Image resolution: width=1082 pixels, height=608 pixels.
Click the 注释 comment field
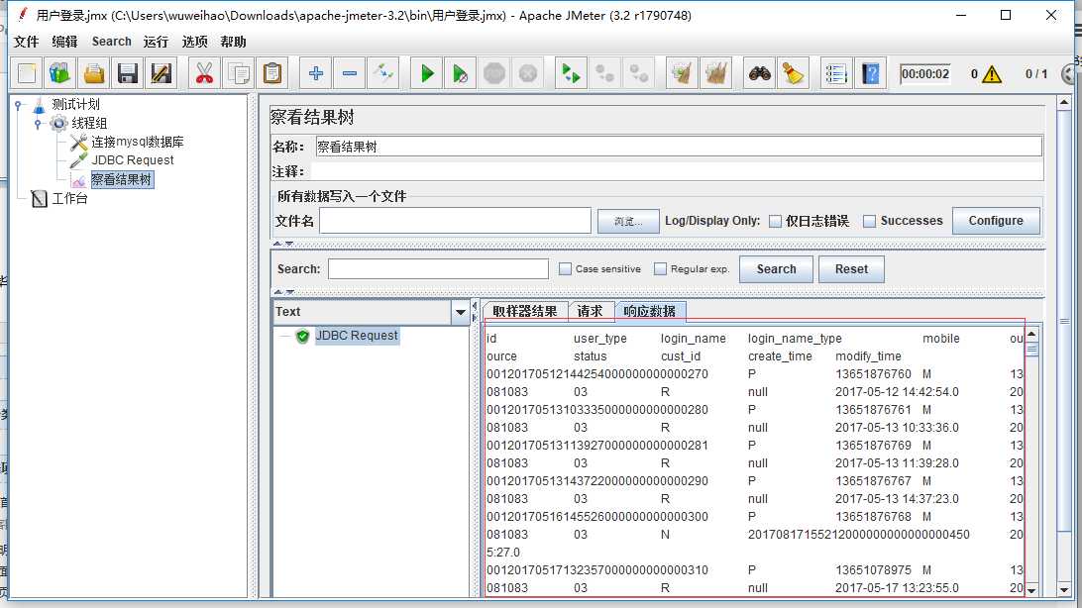[677, 171]
